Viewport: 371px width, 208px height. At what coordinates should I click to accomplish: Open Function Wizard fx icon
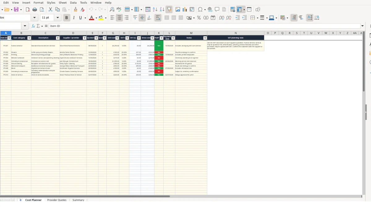click(x=33, y=26)
